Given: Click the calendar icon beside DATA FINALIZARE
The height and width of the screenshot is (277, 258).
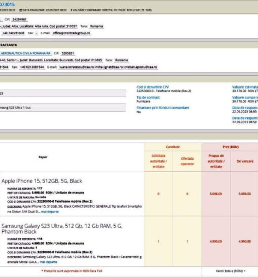Looking at the screenshot, I should pyautogui.click(x=20, y=10).
